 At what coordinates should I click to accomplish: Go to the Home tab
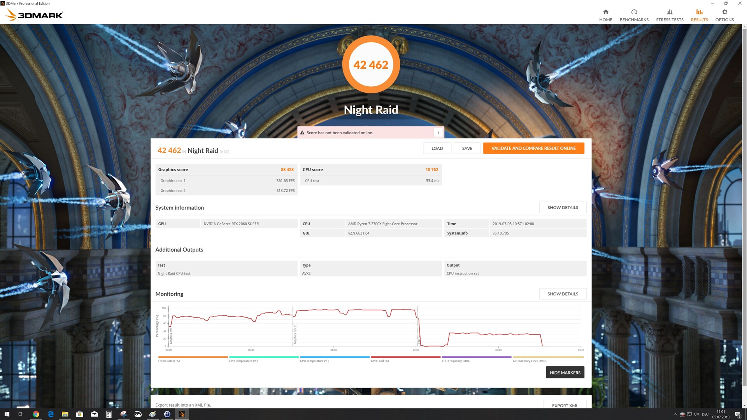tap(605, 15)
